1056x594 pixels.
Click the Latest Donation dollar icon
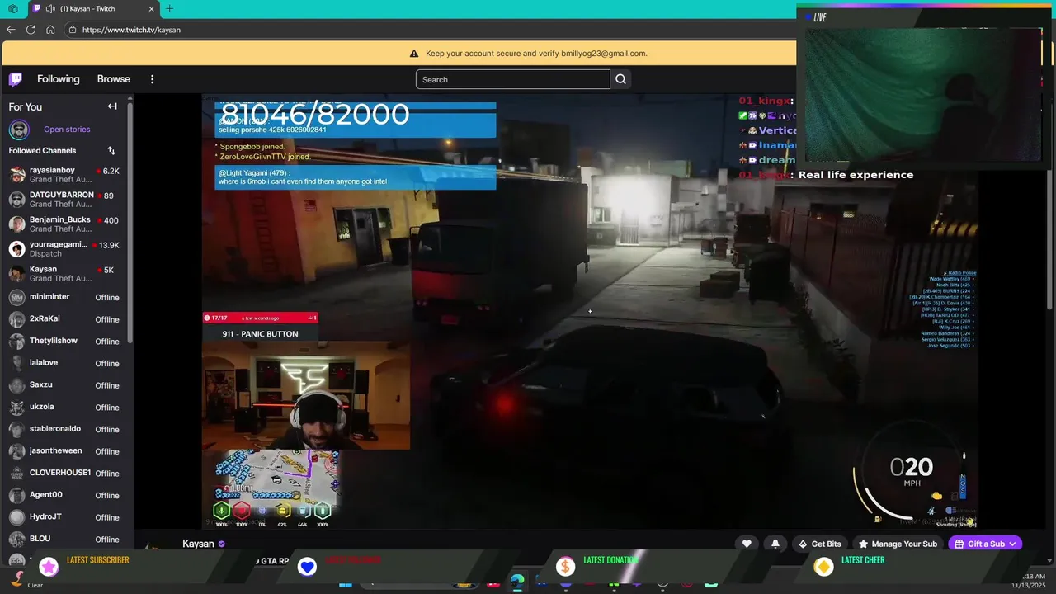565,567
